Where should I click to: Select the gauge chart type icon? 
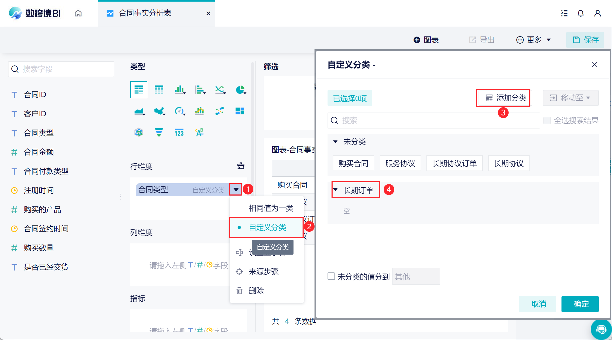(179, 111)
